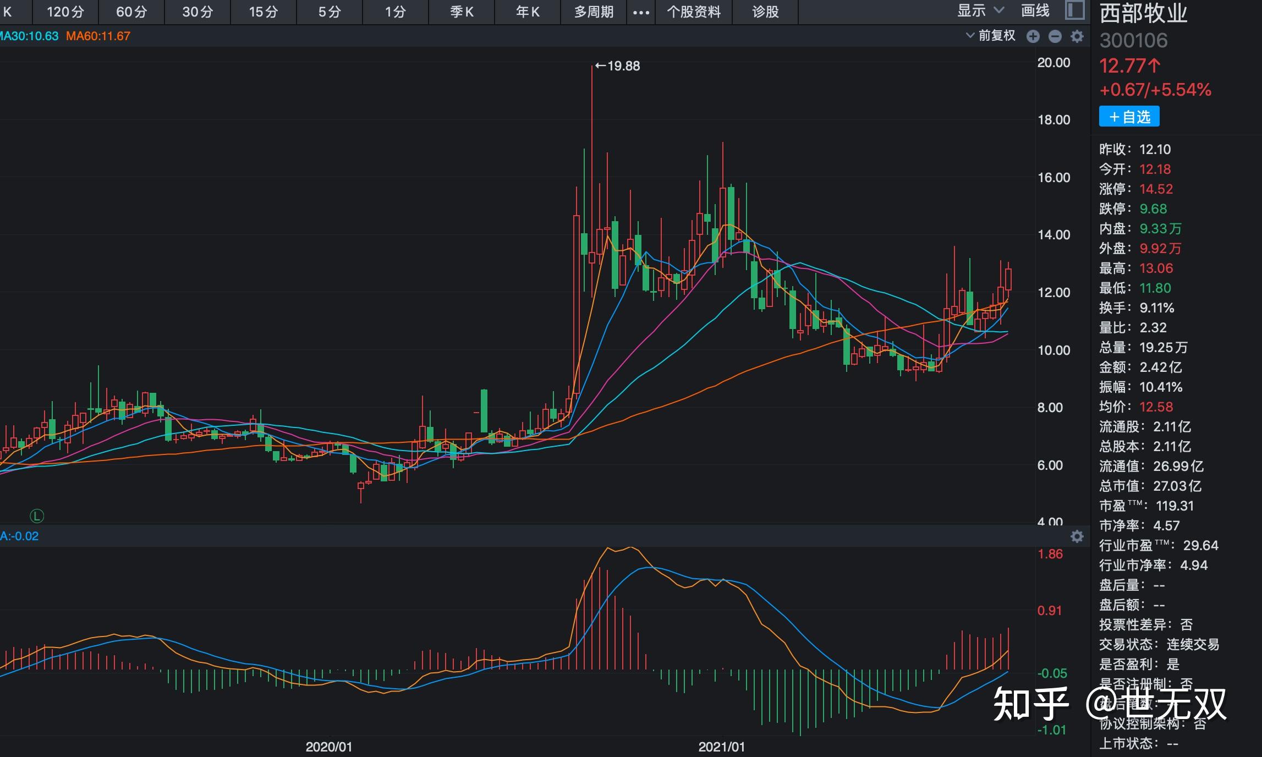Switch to 120分 period tab

(65, 12)
